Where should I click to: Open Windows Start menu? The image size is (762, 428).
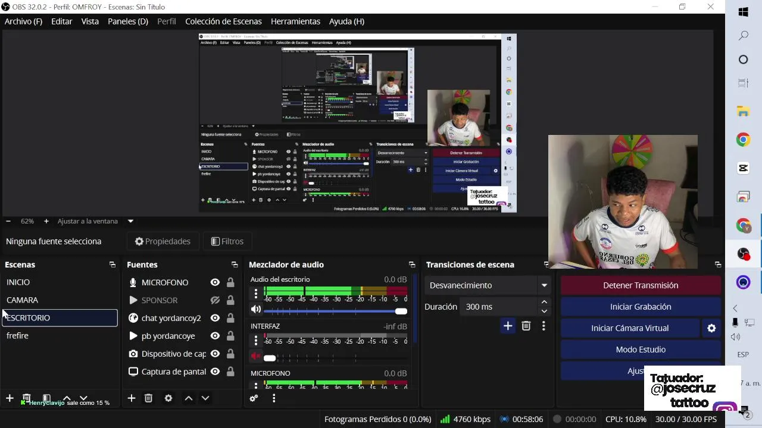[744, 12]
